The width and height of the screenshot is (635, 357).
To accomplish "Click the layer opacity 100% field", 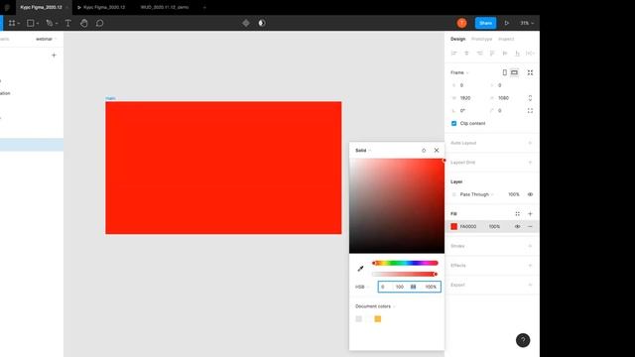I will tap(514, 194).
